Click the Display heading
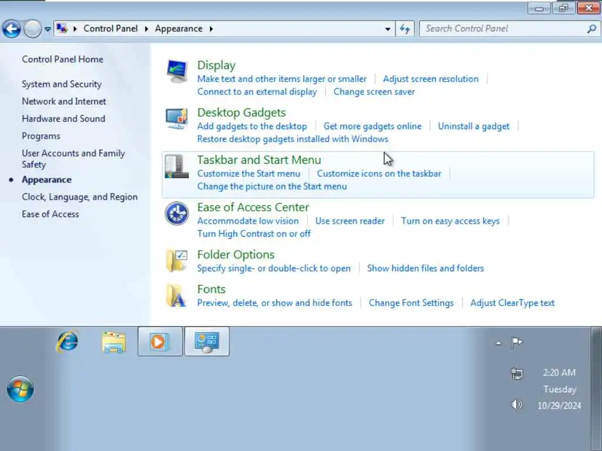The width and height of the screenshot is (602, 451). coord(216,65)
